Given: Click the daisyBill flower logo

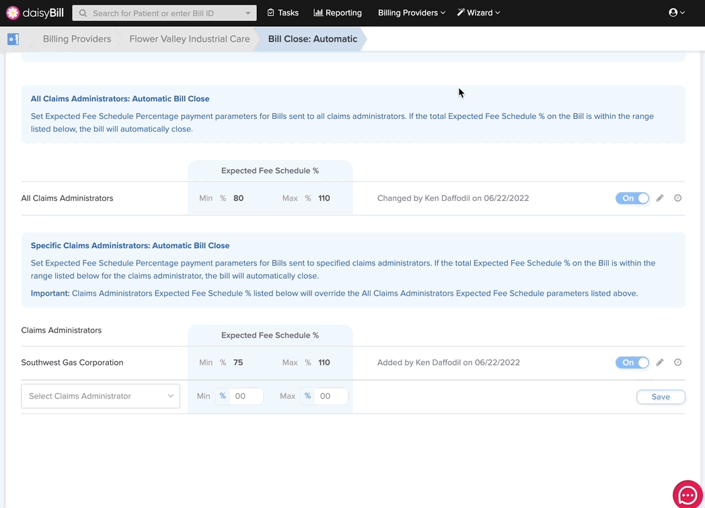Looking at the screenshot, I should tap(13, 13).
